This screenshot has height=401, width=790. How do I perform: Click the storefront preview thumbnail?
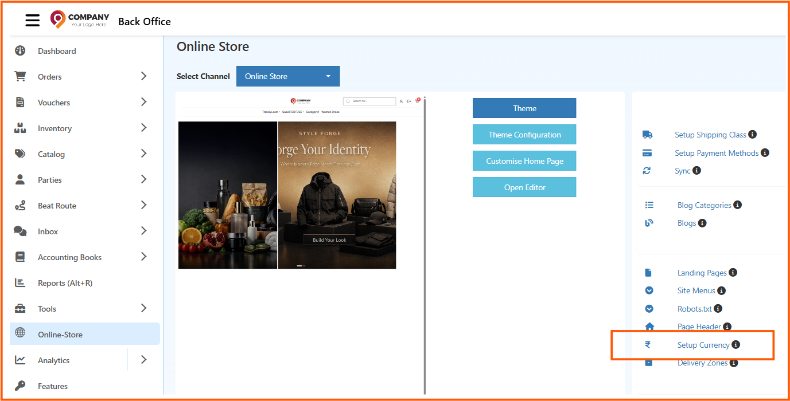287,195
